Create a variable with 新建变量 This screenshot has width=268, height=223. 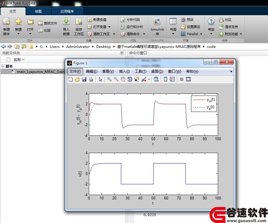[x=97, y=20]
